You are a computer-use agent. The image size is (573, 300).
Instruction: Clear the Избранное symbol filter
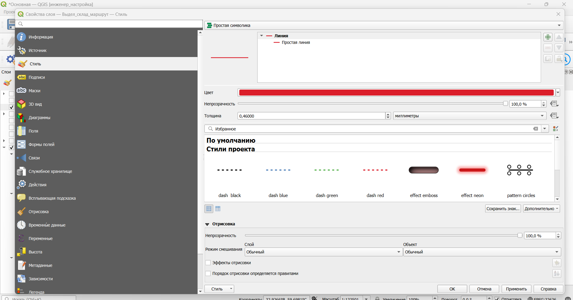click(536, 129)
